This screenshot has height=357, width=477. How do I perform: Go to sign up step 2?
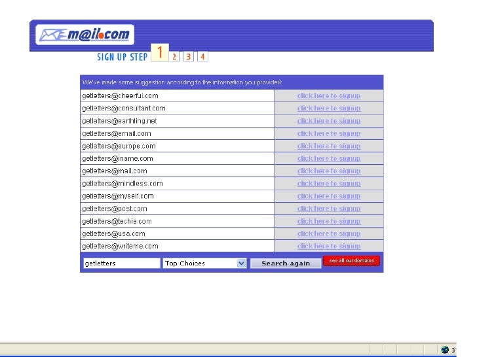pyautogui.click(x=174, y=56)
